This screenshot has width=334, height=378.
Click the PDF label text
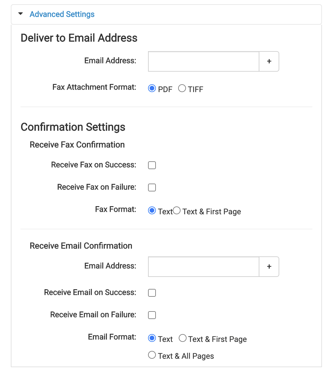165,89
